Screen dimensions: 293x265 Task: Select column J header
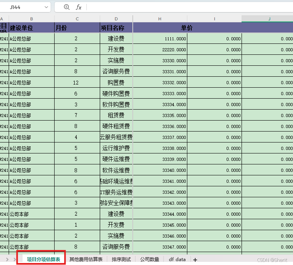267,19
